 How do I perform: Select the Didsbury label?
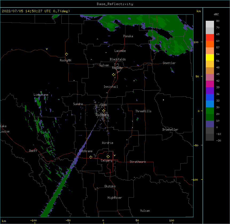tap(102, 115)
